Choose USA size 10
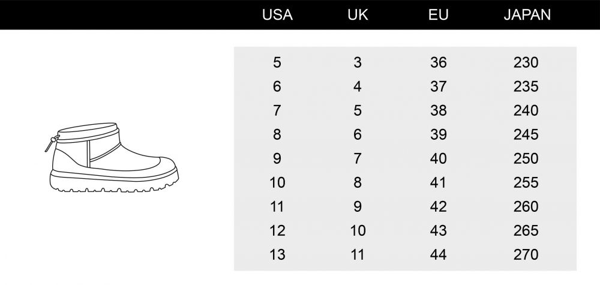This screenshot has width=600, height=285. tap(277, 182)
